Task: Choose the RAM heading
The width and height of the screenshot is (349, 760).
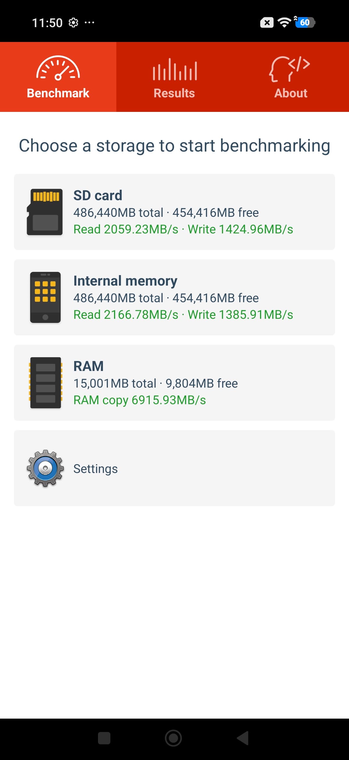Action: click(x=88, y=366)
